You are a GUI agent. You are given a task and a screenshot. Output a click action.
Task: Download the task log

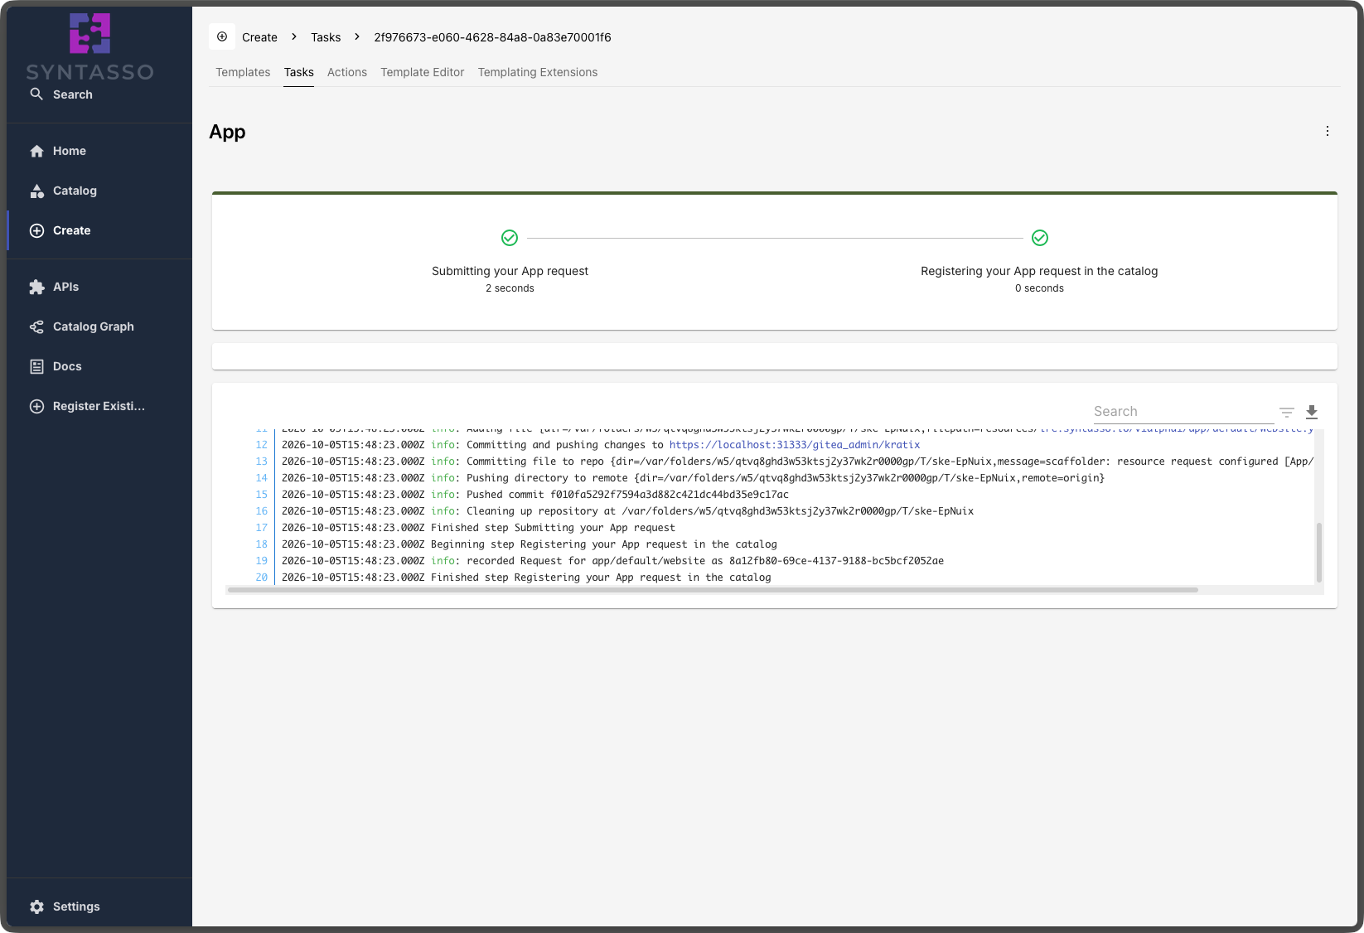[1312, 412]
